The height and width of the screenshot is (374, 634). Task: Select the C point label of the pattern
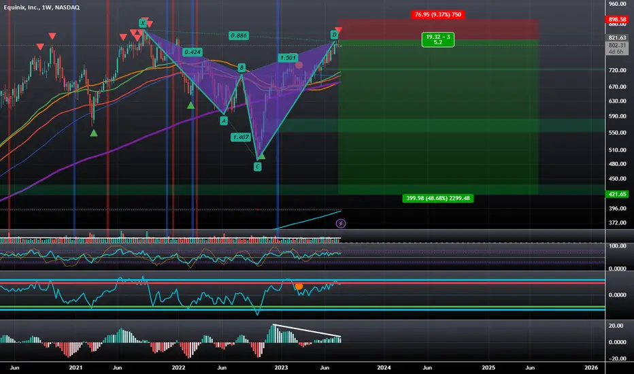click(x=258, y=167)
